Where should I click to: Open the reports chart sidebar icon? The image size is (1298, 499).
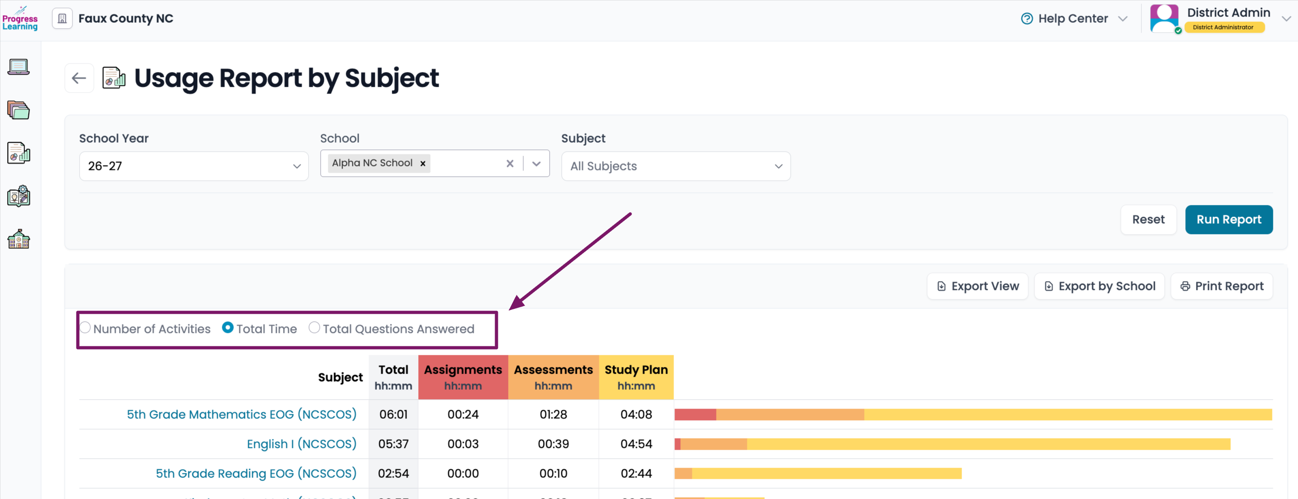point(19,153)
